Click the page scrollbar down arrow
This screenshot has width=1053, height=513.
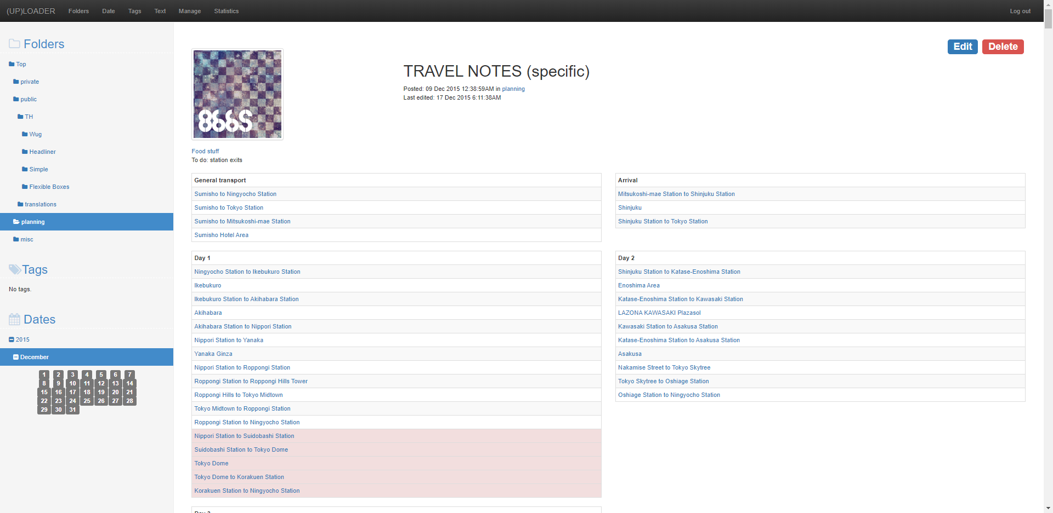point(1048,508)
